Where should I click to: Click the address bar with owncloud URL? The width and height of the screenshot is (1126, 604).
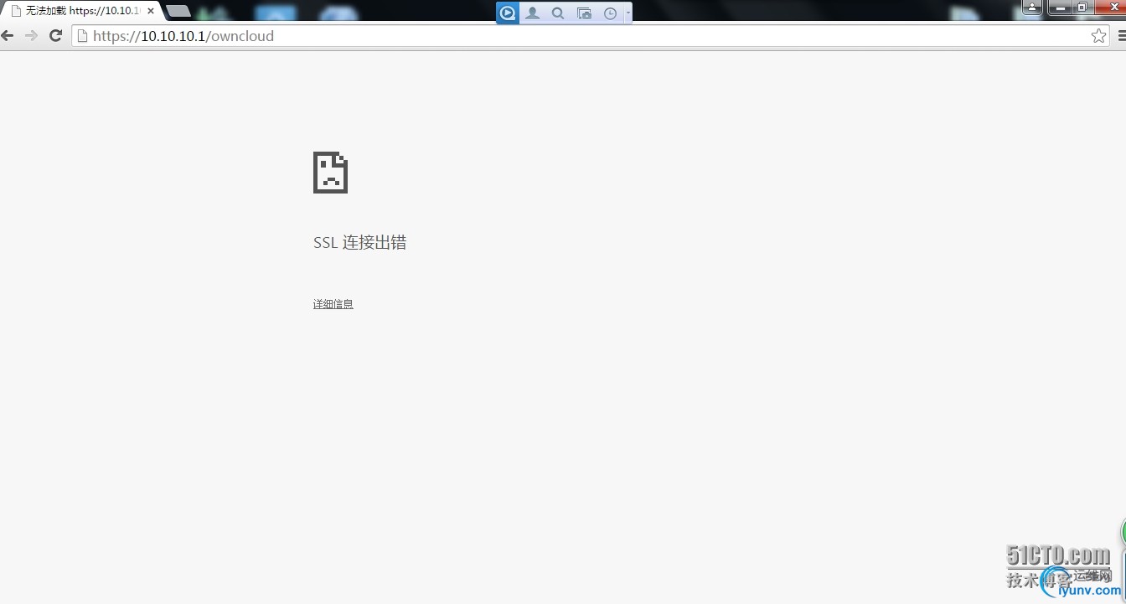(x=591, y=36)
